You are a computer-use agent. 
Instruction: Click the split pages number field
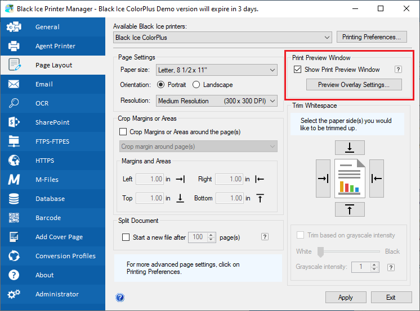(x=198, y=237)
